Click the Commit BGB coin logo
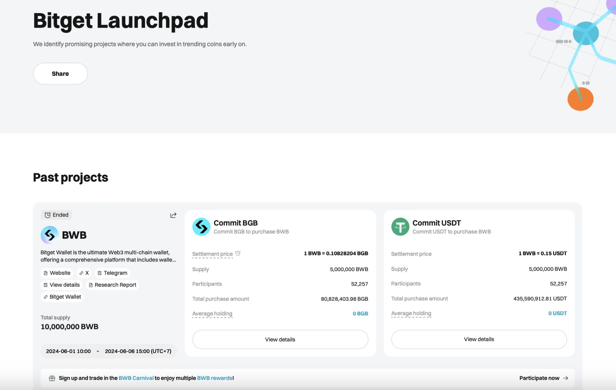Screen dimensions: 616x390 point(201,227)
